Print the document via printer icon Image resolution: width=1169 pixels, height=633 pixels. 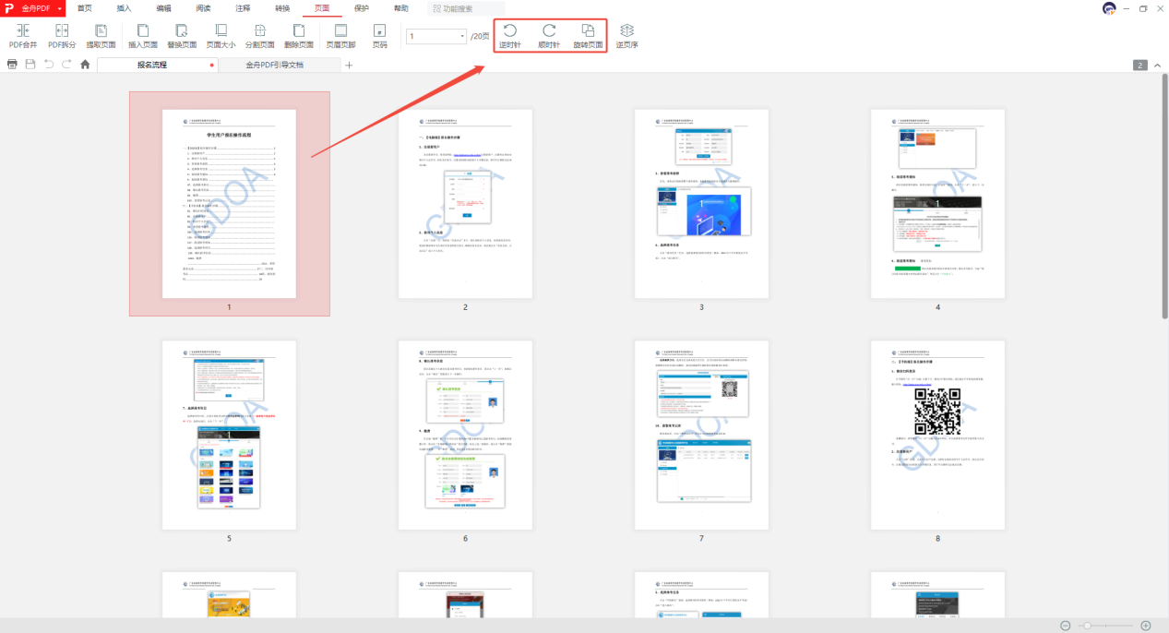(12, 64)
